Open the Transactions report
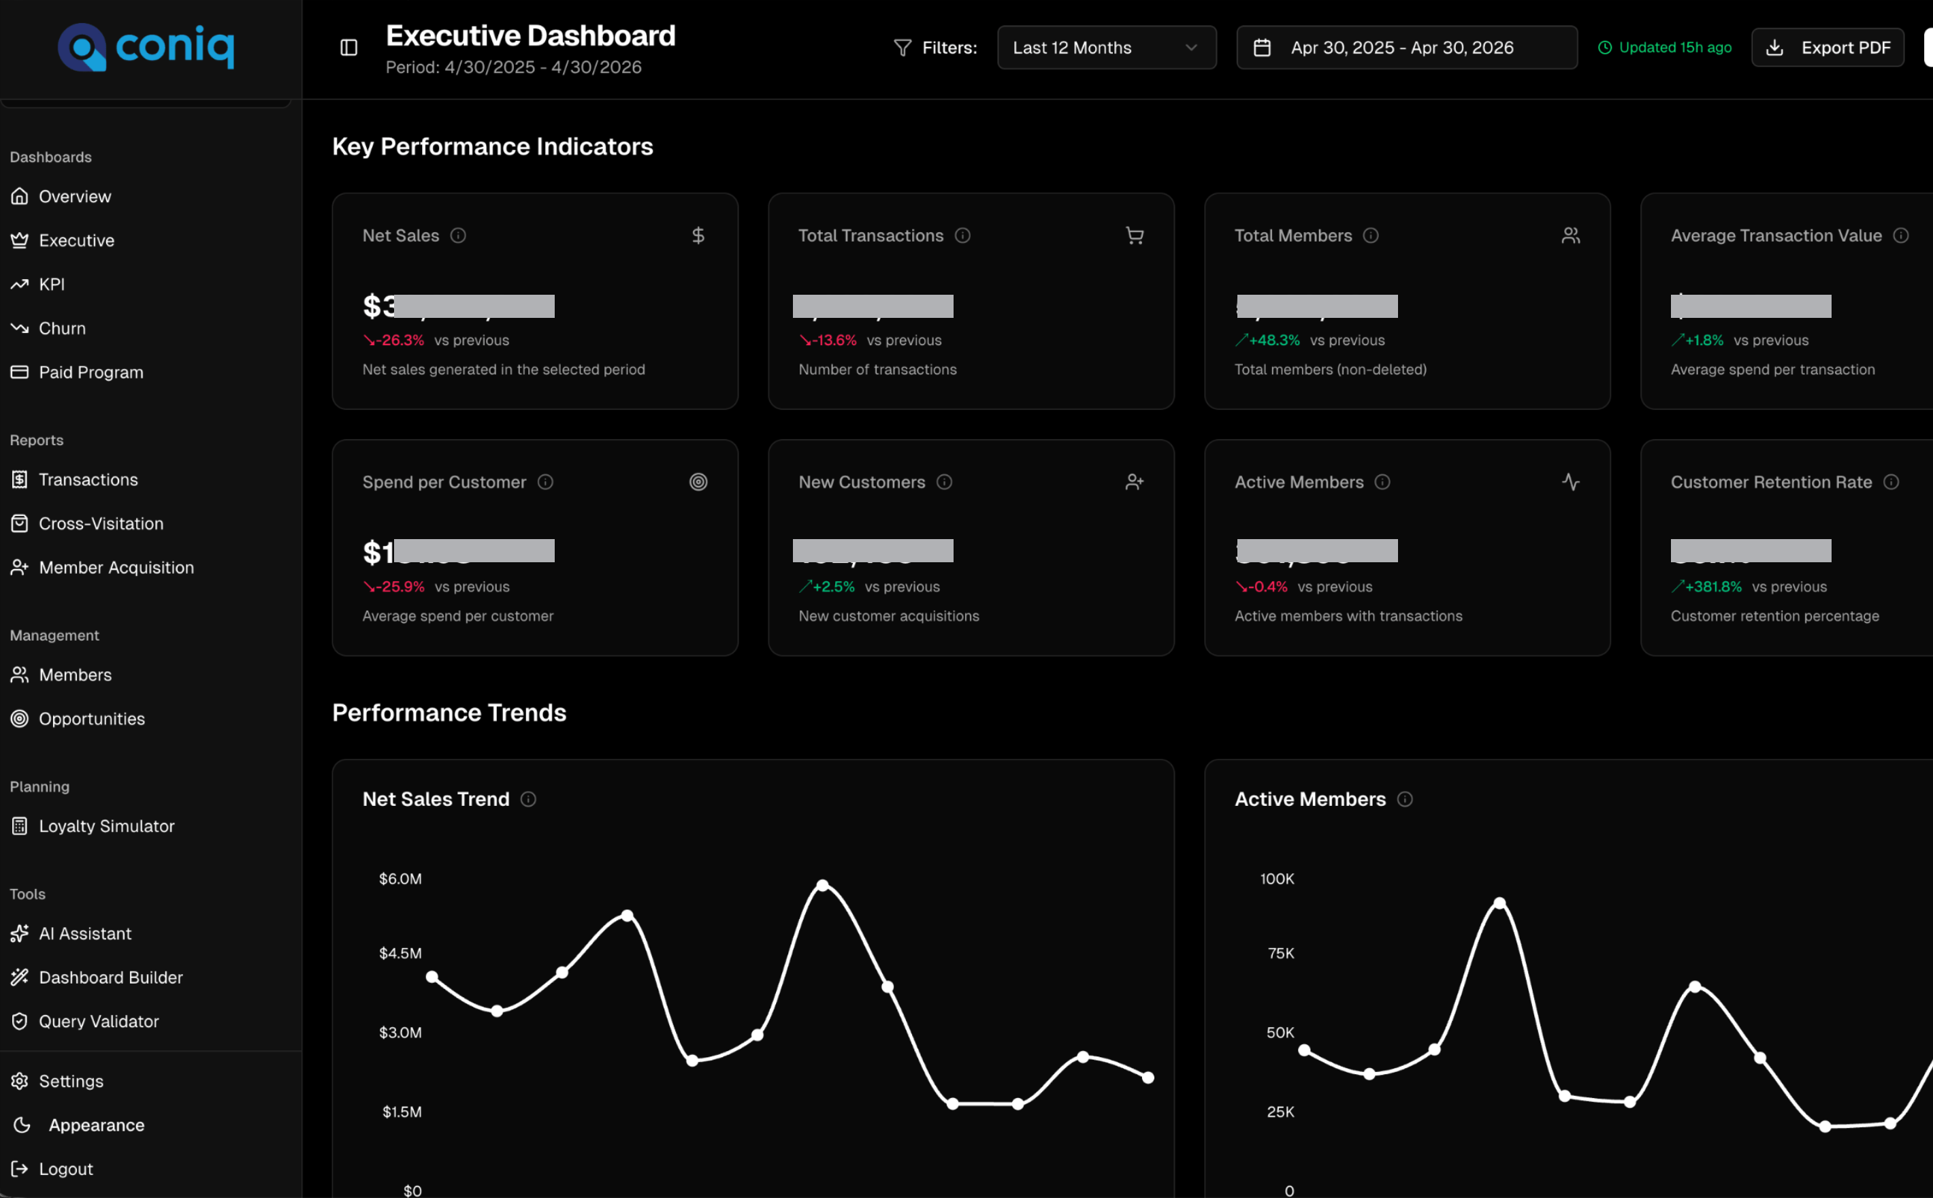The image size is (1933, 1198). pos(88,479)
